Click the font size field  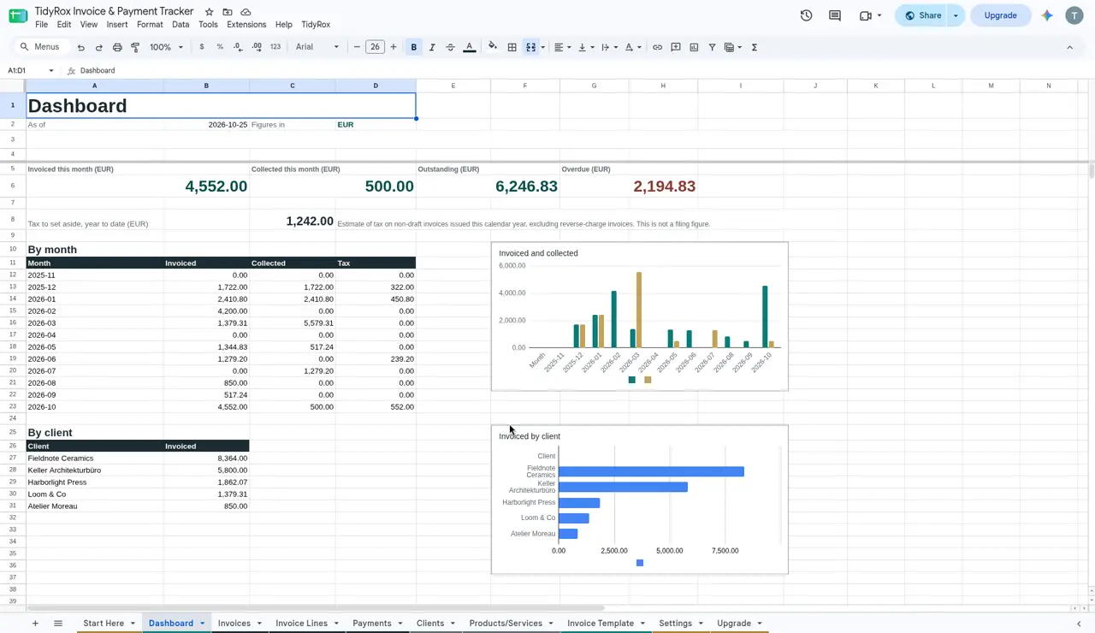375,47
